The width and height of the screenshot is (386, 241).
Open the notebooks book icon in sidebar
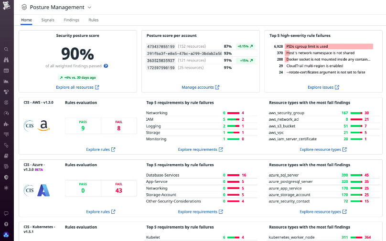click(6, 156)
